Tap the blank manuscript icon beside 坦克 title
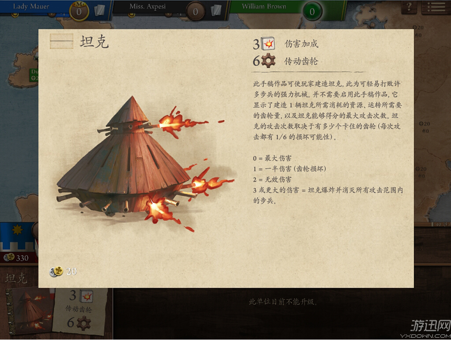 pos(61,41)
